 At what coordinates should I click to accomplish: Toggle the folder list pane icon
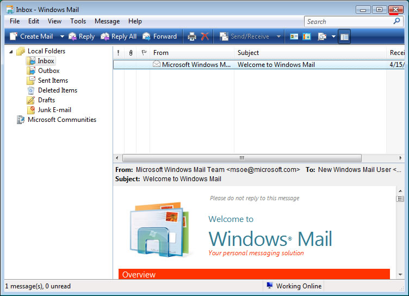[344, 36]
